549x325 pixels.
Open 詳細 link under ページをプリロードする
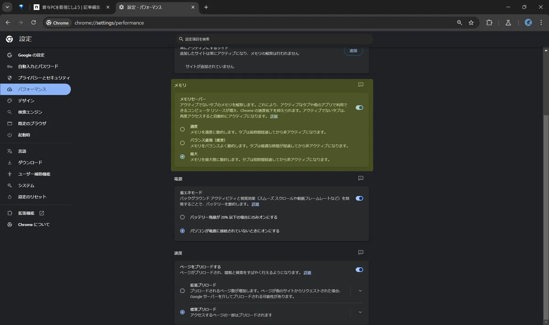coord(307,273)
